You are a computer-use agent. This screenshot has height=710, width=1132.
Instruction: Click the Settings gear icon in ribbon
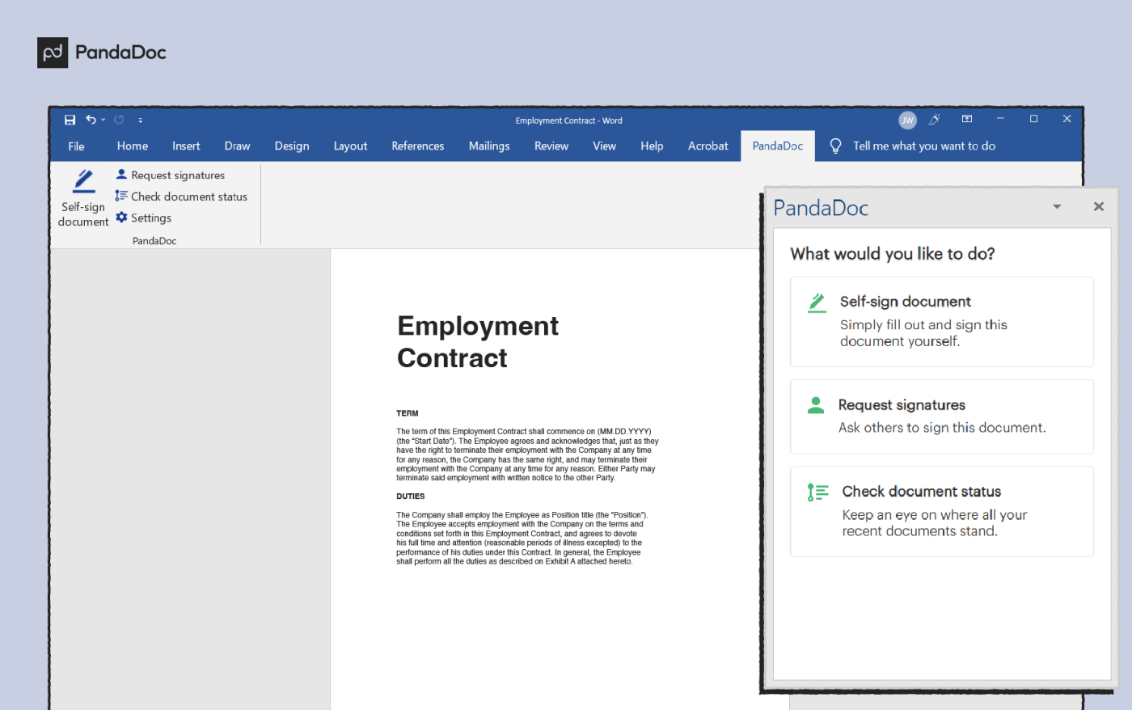[x=121, y=218]
